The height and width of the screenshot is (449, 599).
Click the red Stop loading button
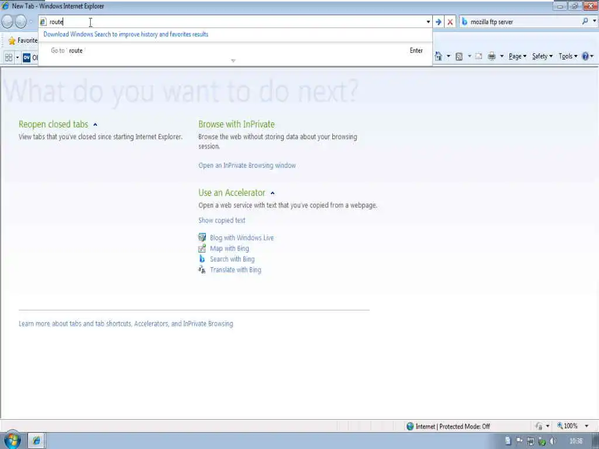[x=450, y=22]
